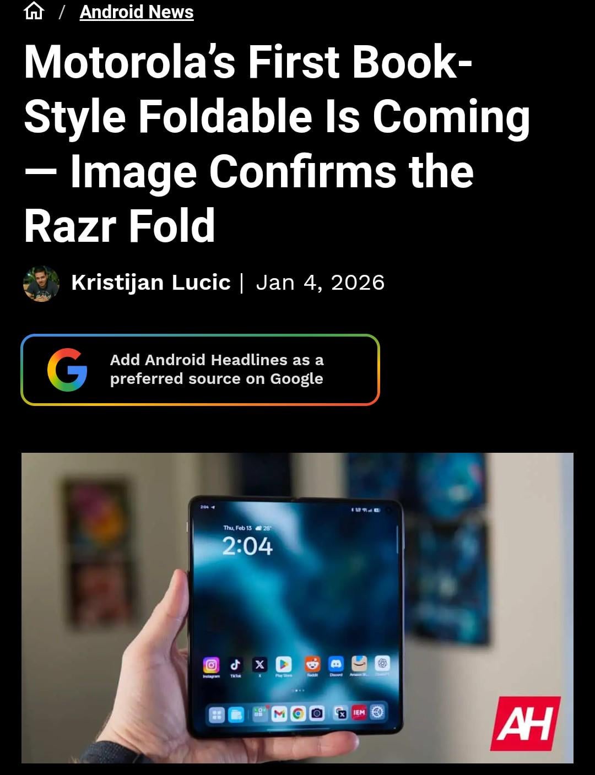
Task: Tap the X app icon
Action: (x=259, y=664)
